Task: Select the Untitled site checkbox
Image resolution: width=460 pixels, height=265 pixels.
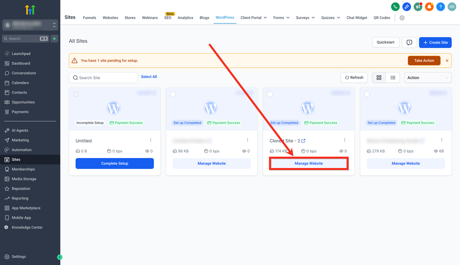Action: (76, 94)
